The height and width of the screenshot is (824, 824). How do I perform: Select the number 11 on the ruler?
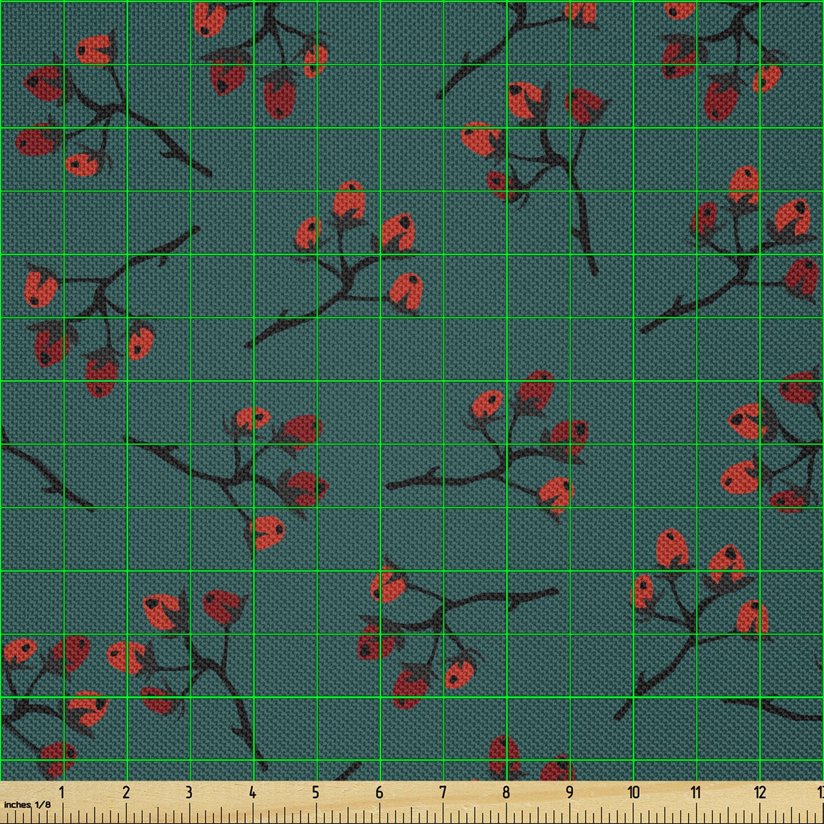696,793
